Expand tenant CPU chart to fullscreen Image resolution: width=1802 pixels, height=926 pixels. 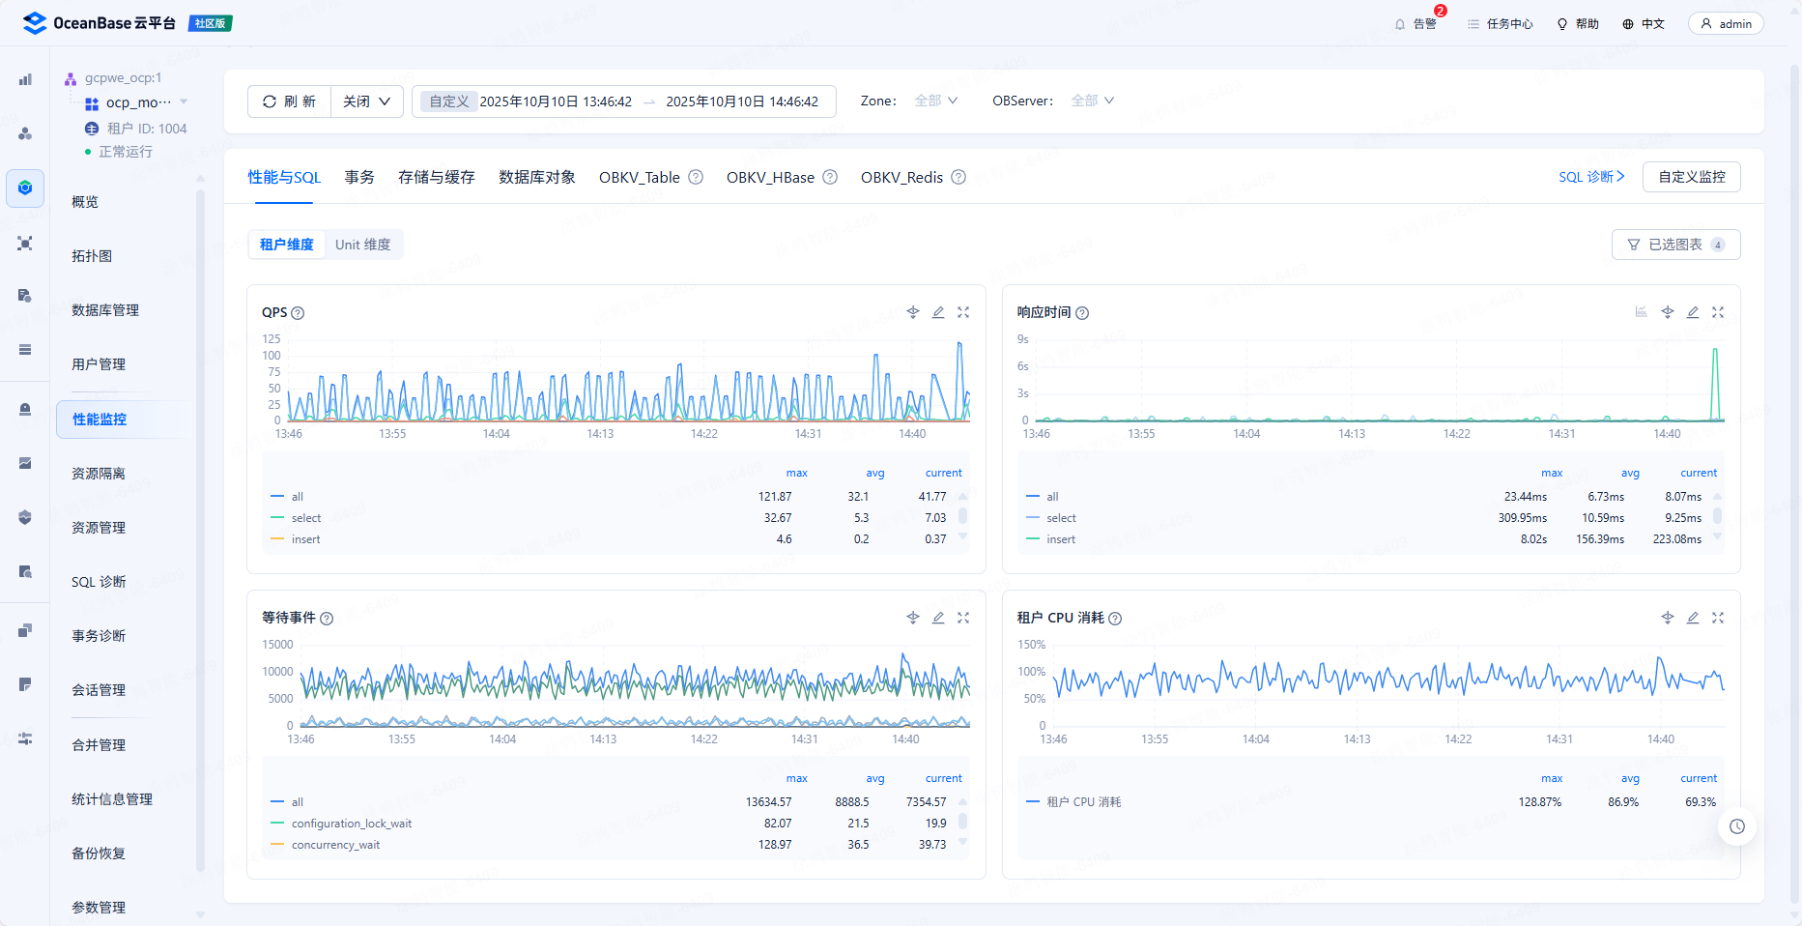click(1718, 618)
